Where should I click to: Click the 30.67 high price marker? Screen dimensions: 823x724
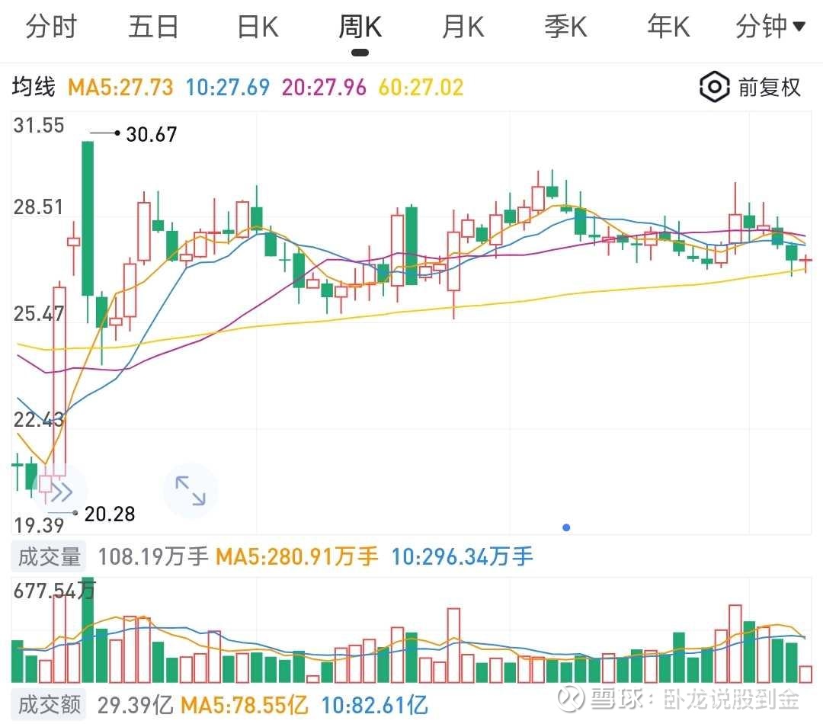(x=151, y=134)
